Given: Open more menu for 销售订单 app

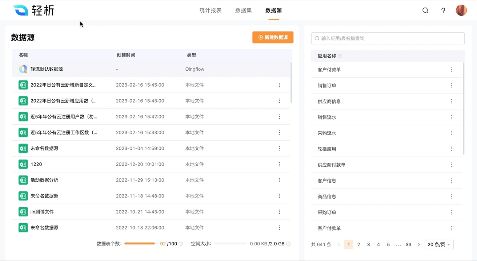Looking at the screenshot, I should click(452, 86).
